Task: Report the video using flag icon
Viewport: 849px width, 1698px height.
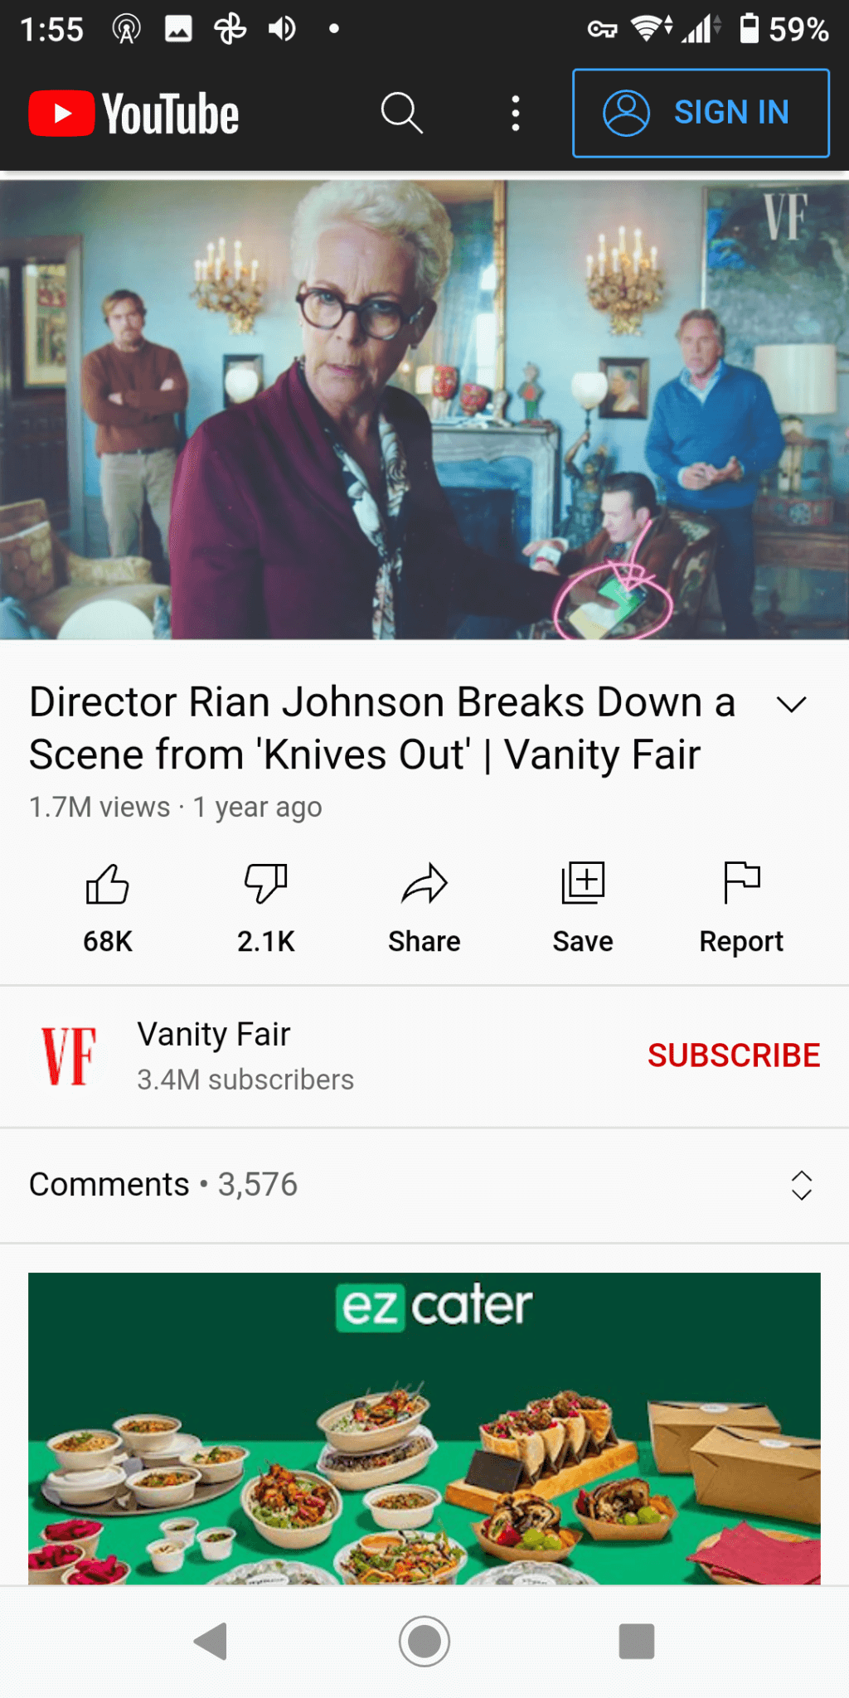Action: tap(741, 908)
